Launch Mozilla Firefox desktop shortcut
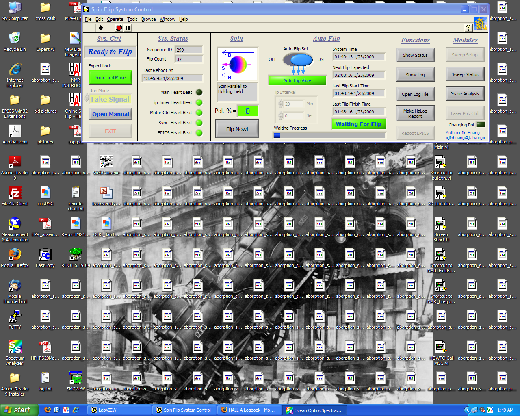This screenshot has height=416, width=520. coord(15,258)
